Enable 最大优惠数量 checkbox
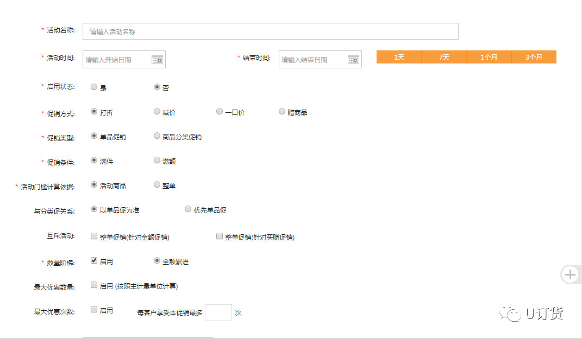 coord(94,285)
